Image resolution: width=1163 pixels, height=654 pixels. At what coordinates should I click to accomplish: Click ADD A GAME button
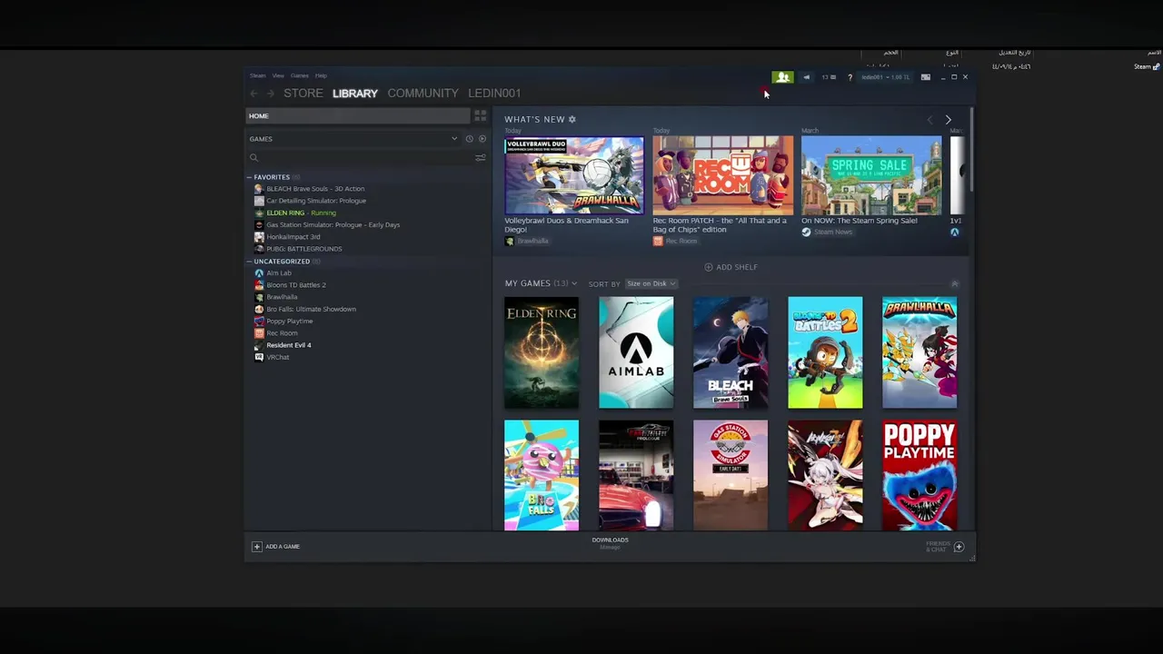pyautogui.click(x=276, y=547)
